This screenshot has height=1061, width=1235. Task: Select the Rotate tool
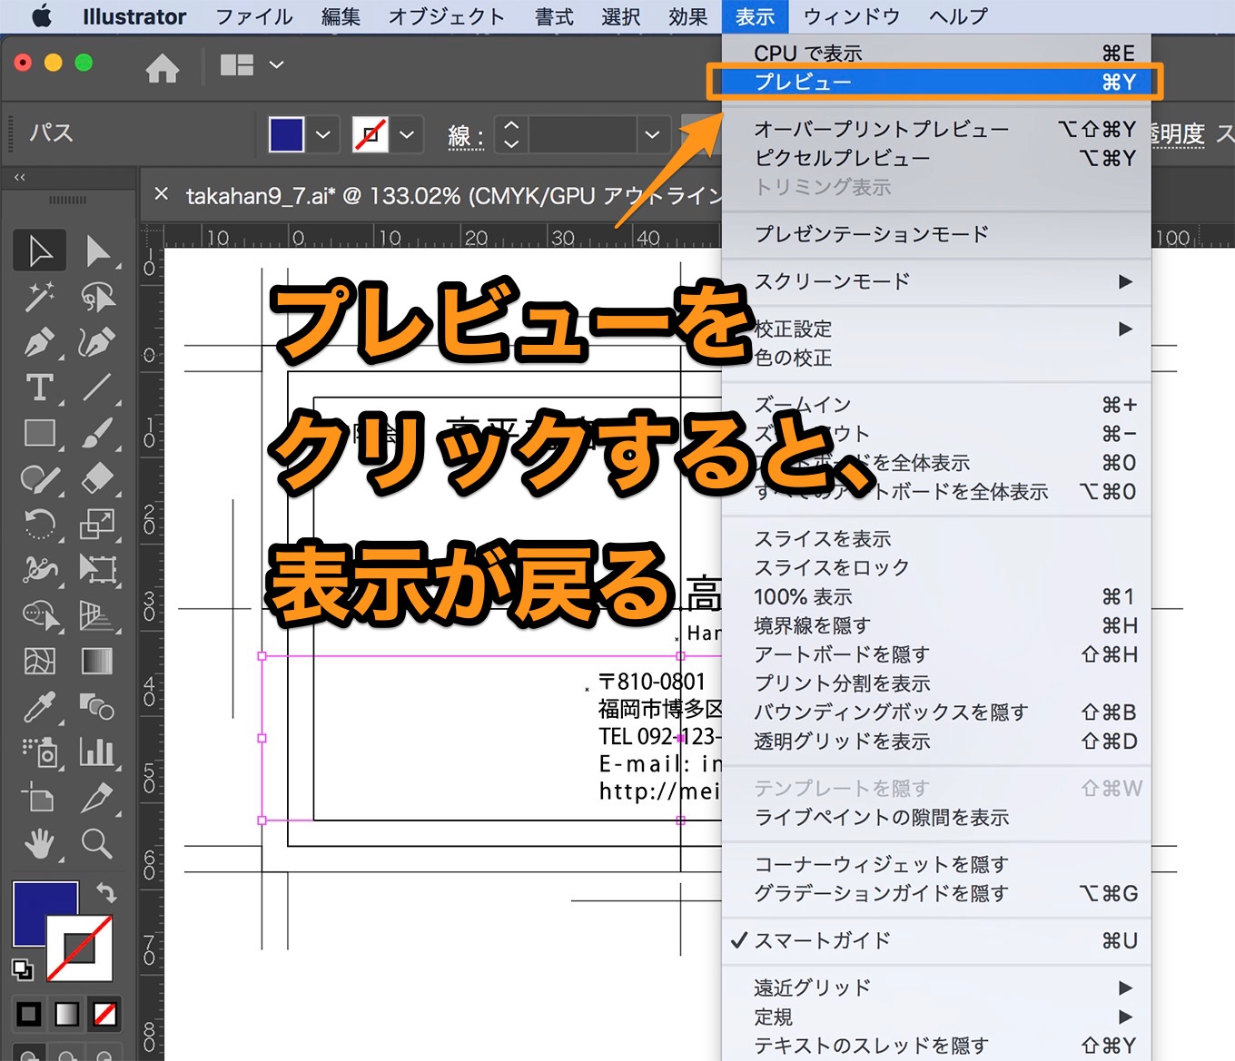pos(40,524)
